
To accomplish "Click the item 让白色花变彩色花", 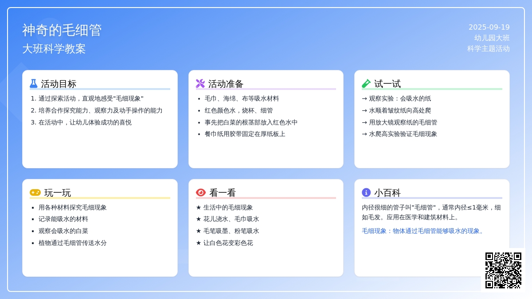I will point(228,243).
